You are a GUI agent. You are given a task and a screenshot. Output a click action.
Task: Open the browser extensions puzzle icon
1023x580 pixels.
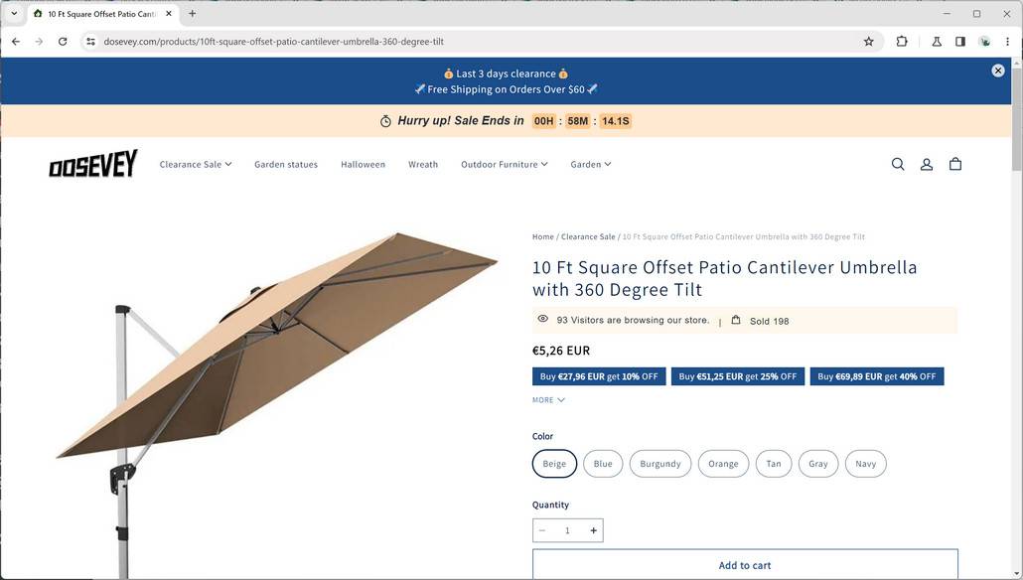(x=902, y=42)
